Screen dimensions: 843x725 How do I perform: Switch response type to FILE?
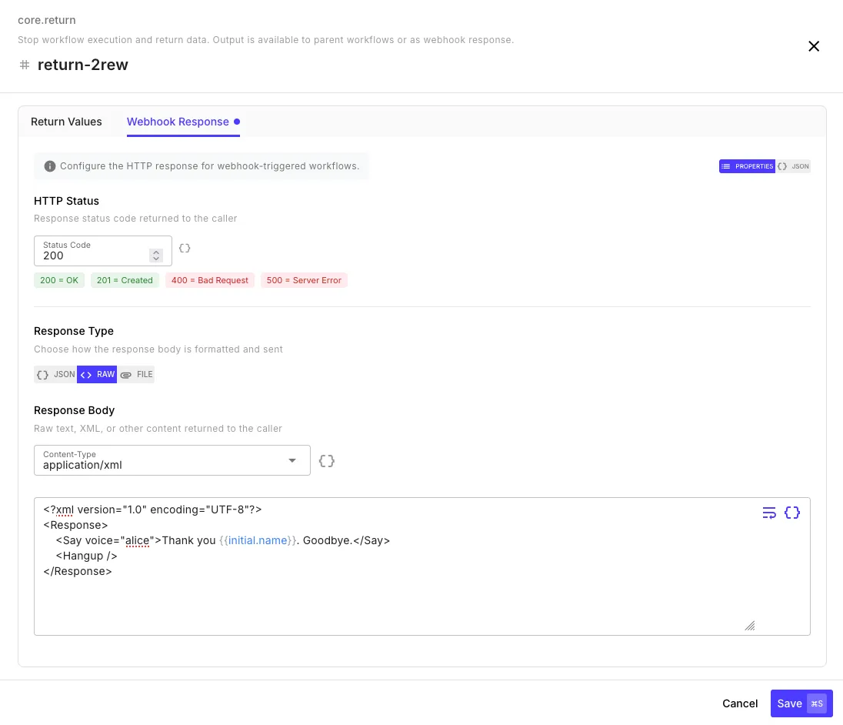tap(138, 374)
